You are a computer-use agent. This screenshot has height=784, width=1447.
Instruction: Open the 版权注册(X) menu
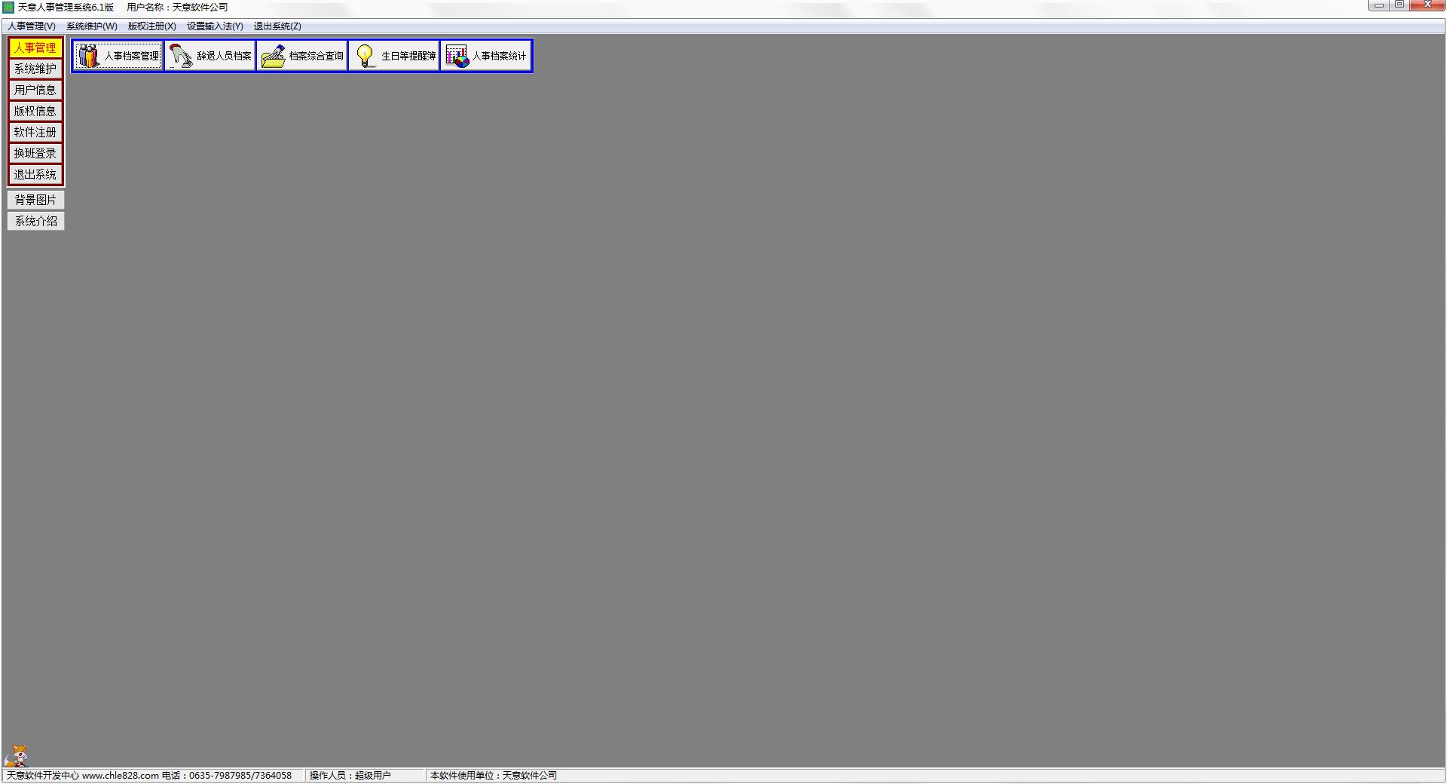tap(151, 26)
